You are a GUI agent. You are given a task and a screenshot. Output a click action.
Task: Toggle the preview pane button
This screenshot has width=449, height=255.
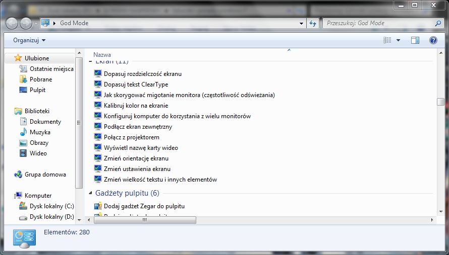tap(415, 40)
